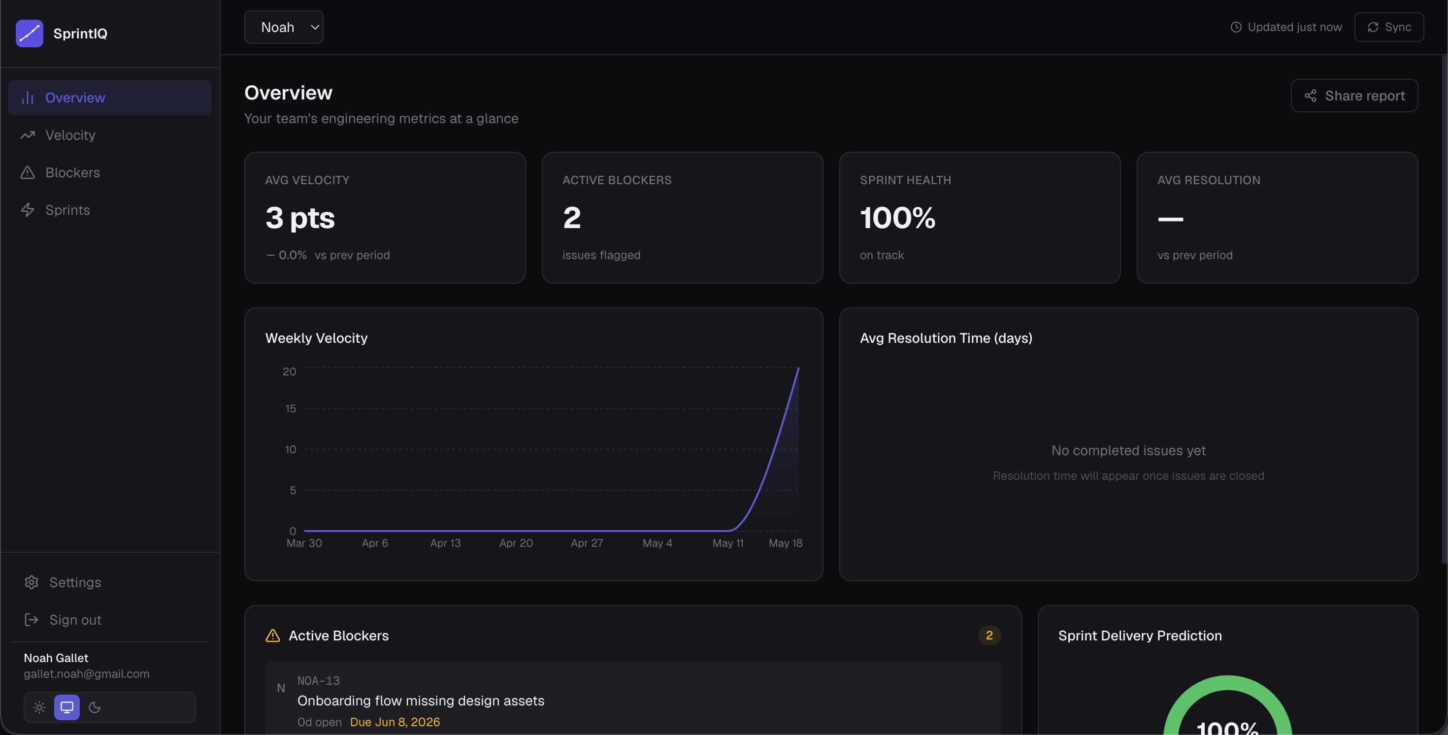Click the SprintIQ logo icon
The height and width of the screenshot is (735, 1448).
click(x=29, y=33)
